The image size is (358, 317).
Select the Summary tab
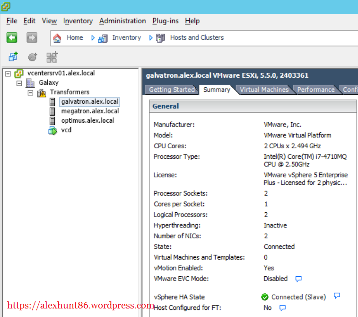coord(217,90)
